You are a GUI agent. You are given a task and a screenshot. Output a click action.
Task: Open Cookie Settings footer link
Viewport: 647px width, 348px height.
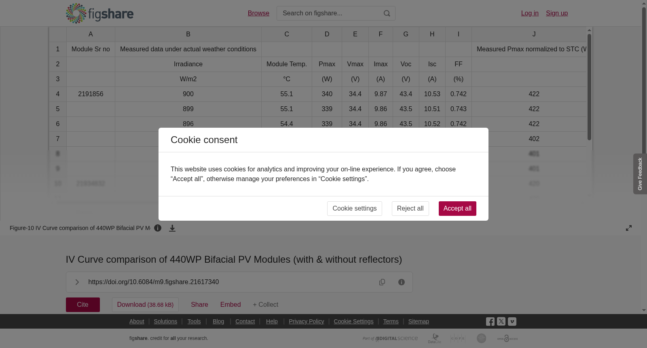(354, 321)
